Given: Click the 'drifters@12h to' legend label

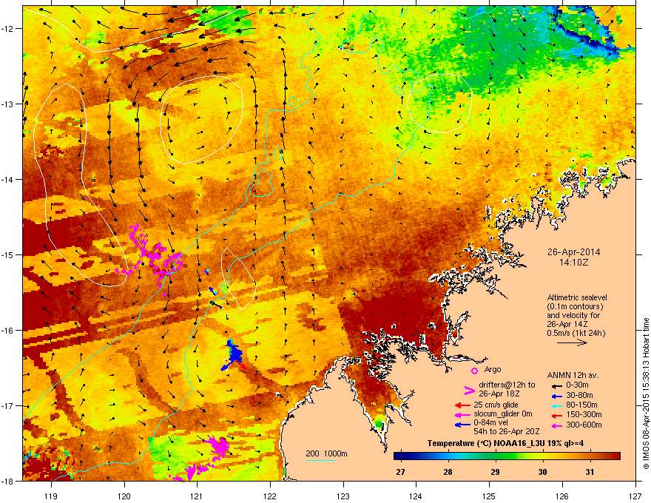Looking at the screenshot, I should coord(507,385).
